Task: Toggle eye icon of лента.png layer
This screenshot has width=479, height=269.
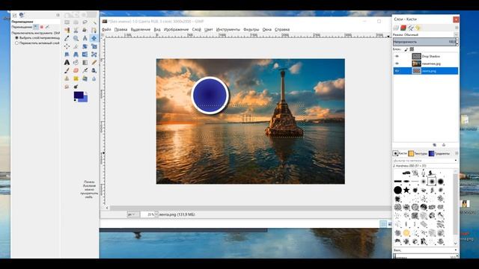Action: [397, 71]
